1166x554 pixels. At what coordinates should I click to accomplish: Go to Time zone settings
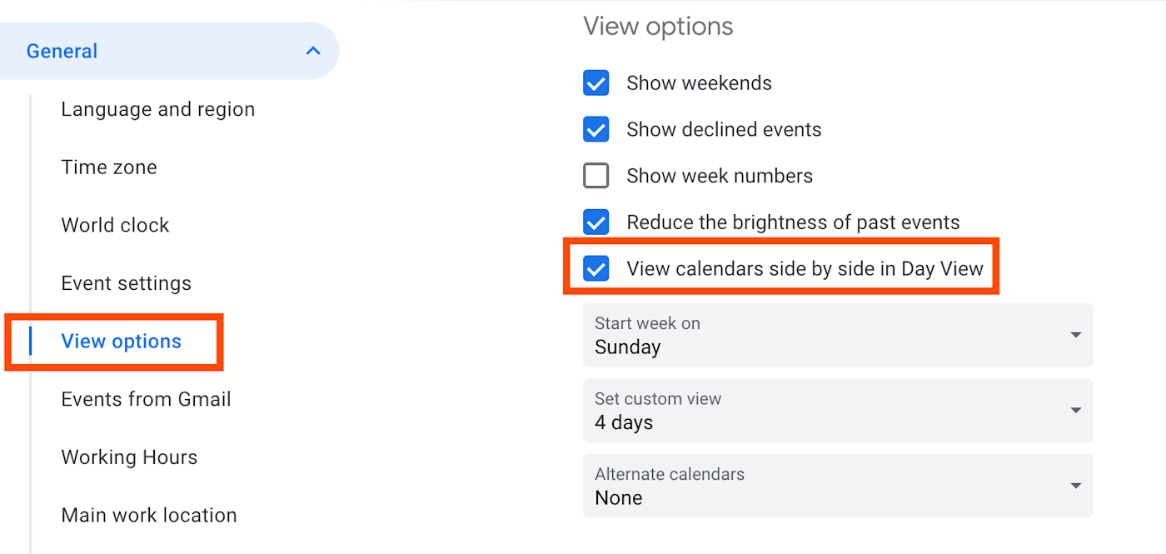[109, 167]
